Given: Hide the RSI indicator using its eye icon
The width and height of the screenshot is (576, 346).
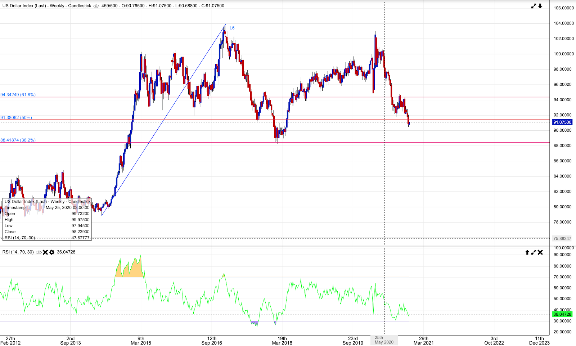Looking at the screenshot, I should [39, 252].
